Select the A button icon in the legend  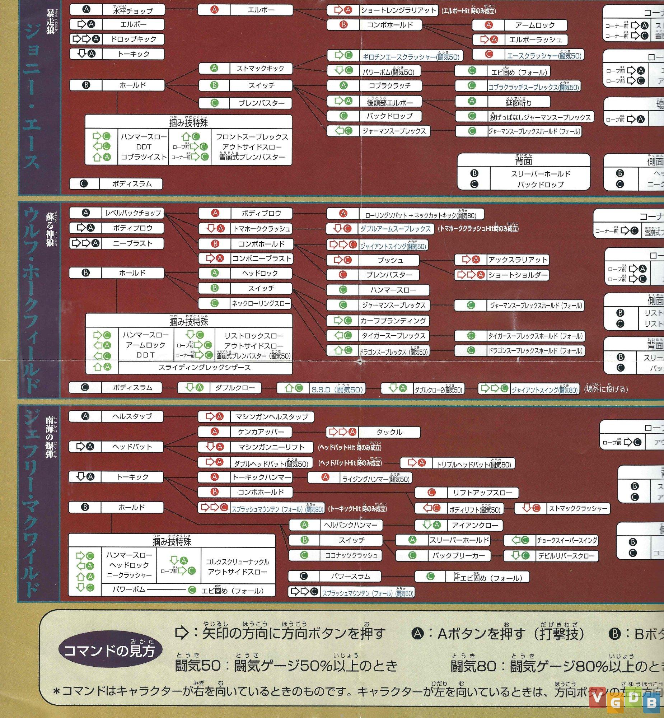417,633
